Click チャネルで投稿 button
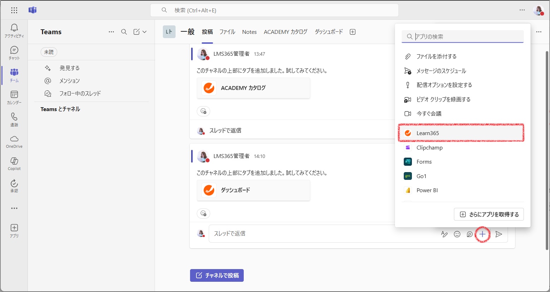This screenshot has width=550, height=292. (x=217, y=275)
